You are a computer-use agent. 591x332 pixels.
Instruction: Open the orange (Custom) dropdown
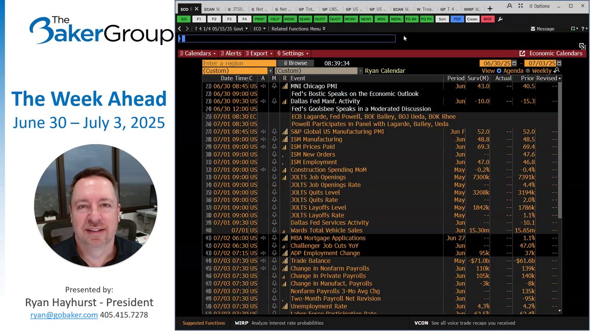tap(237, 71)
